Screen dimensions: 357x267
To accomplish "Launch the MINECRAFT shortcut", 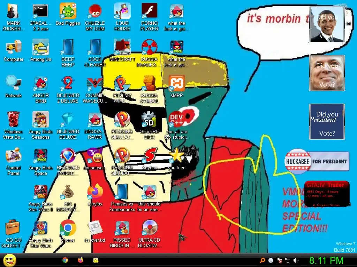I will pos(122,51).
